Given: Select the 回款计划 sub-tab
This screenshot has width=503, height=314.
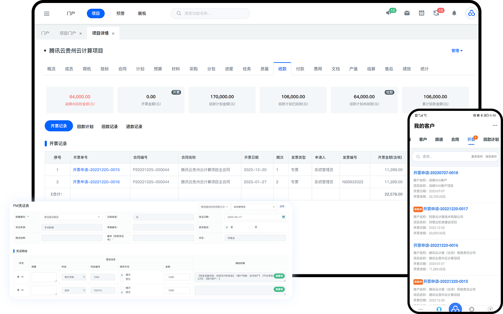Looking at the screenshot, I should [85, 126].
